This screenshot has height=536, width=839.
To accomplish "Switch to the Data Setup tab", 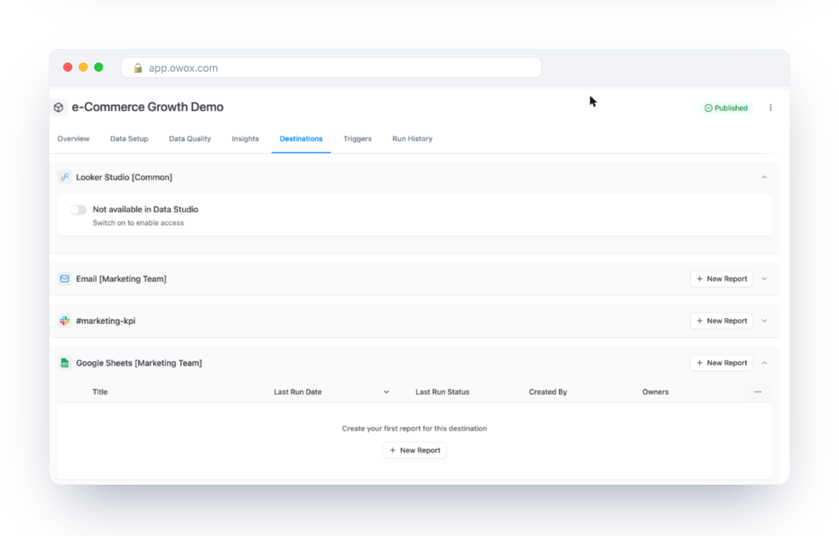I will 129,139.
